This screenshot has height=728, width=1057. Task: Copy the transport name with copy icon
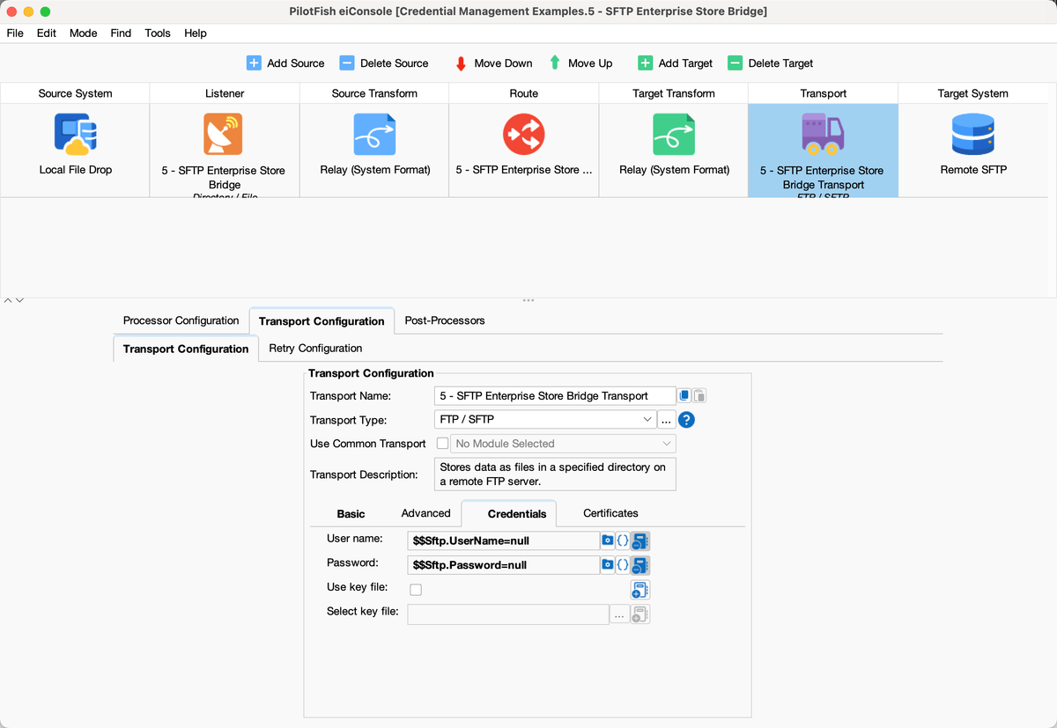684,396
